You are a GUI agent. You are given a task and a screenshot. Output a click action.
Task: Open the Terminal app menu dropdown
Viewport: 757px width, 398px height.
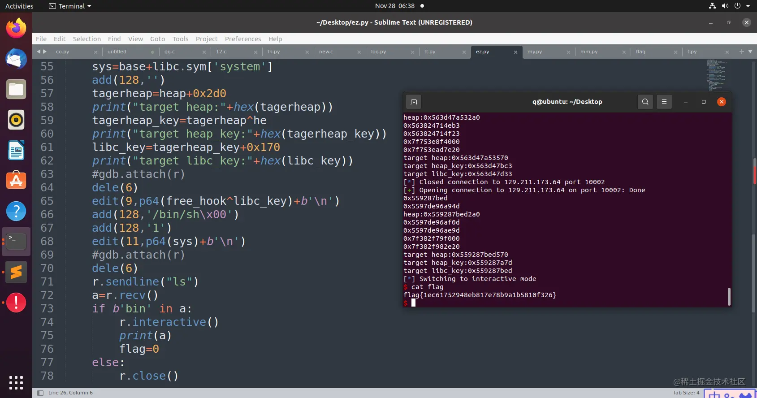(70, 6)
